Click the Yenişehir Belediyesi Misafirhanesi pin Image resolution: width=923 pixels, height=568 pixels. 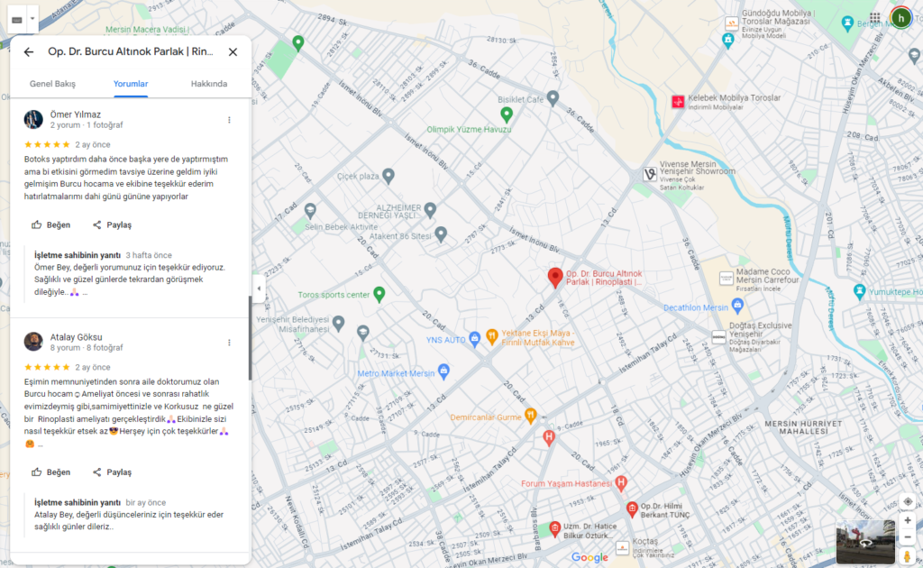coord(339,323)
